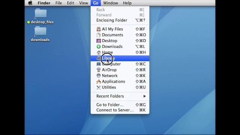Open the View menu
Viewport: 240px width, 135px height.
coord(83,3)
